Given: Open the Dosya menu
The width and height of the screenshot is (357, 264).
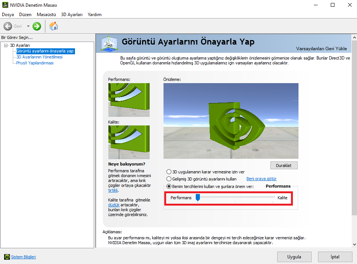Looking at the screenshot, I should tap(8, 15).
